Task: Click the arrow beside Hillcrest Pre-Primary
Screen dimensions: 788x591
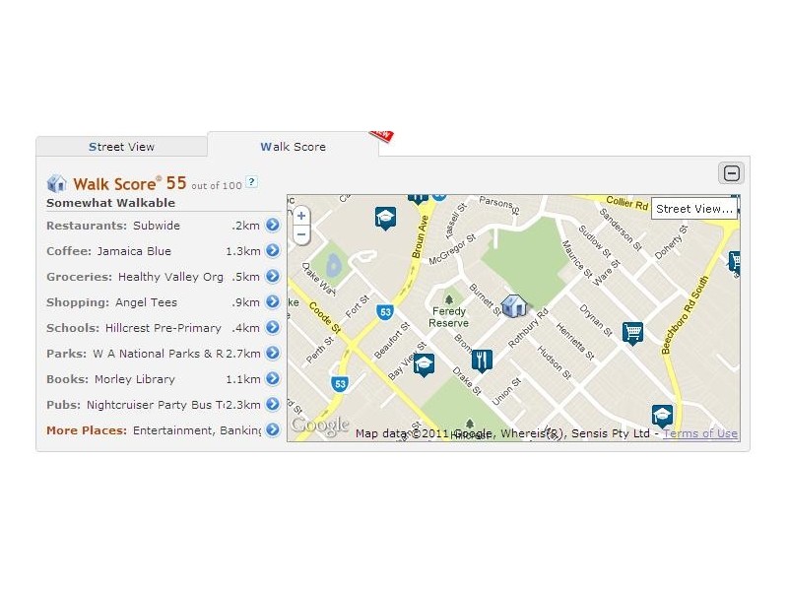Action: [x=273, y=328]
